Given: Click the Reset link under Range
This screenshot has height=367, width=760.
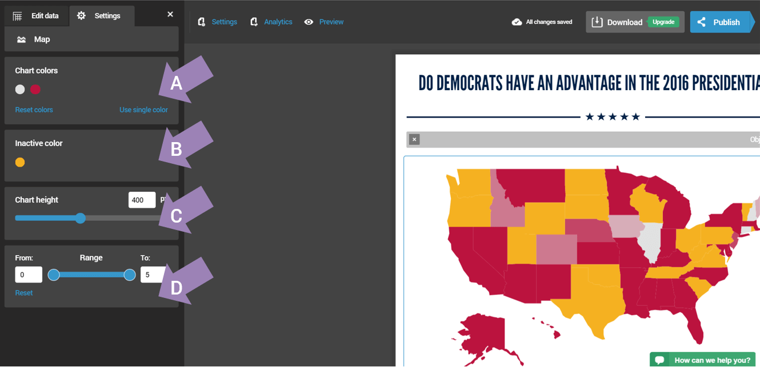Looking at the screenshot, I should click(24, 293).
